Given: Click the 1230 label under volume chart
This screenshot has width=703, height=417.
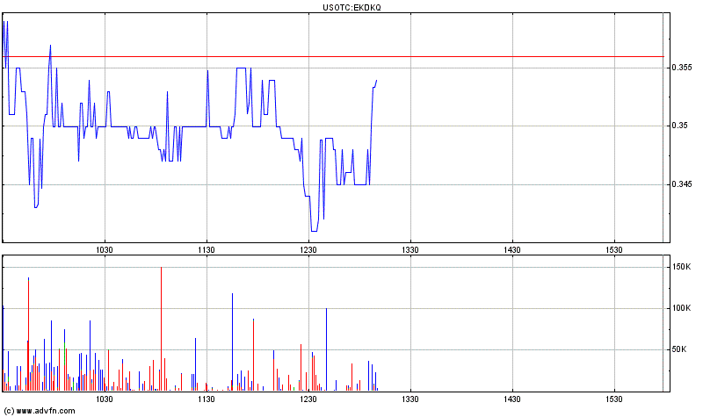Looking at the screenshot, I should (x=308, y=399).
